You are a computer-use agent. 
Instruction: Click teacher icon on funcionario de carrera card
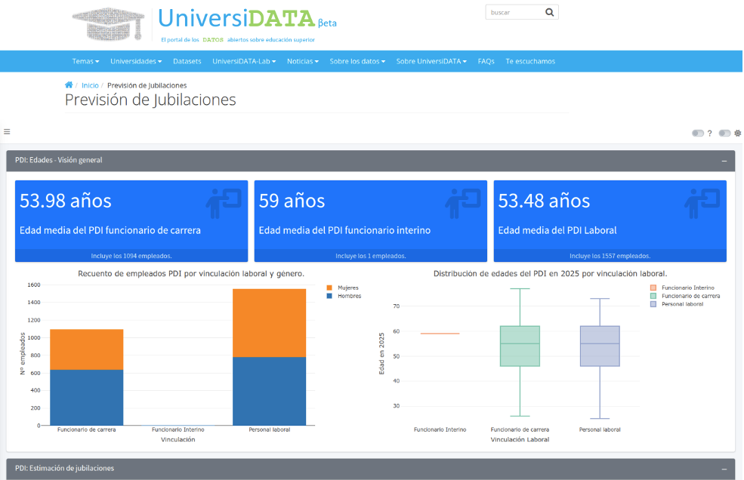[224, 204]
